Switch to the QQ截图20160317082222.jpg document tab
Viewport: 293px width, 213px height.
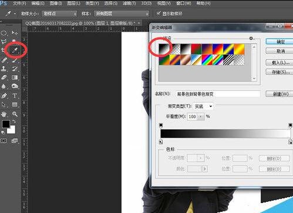click(x=80, y=23)
